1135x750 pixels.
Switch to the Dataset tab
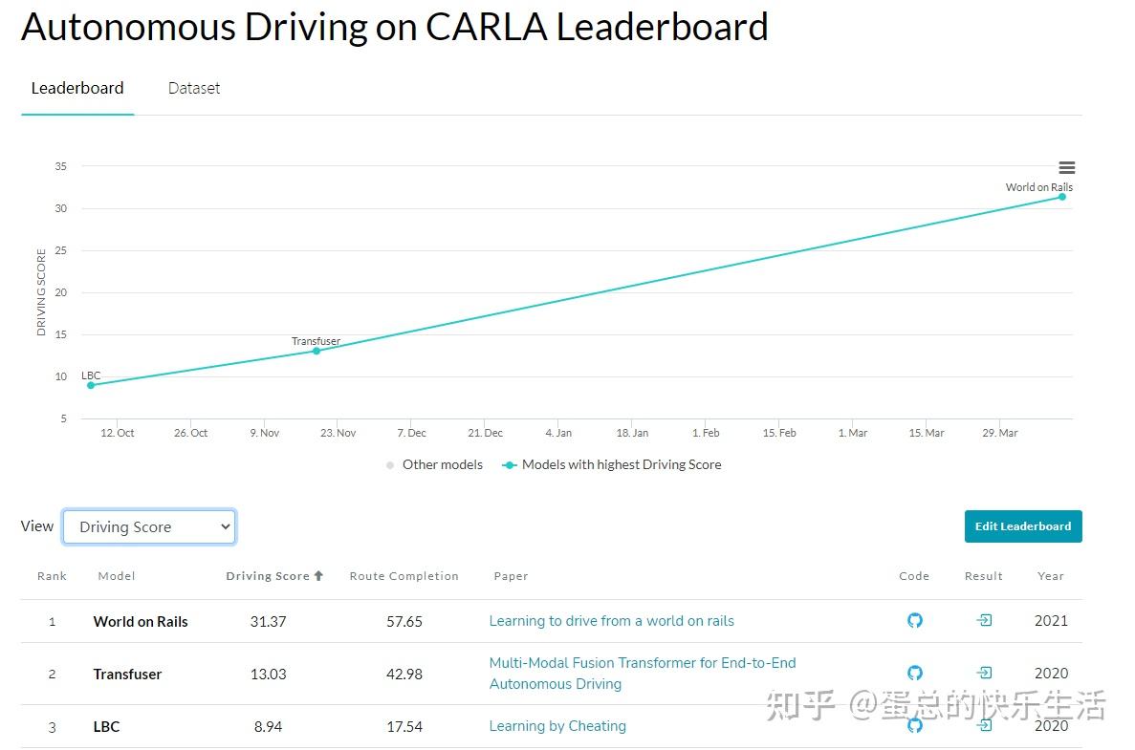point(194,88)
